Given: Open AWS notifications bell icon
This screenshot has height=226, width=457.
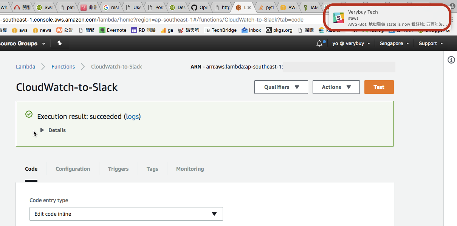Looking at the screenshot, I should pyautogui.click(x=320, y=44).
